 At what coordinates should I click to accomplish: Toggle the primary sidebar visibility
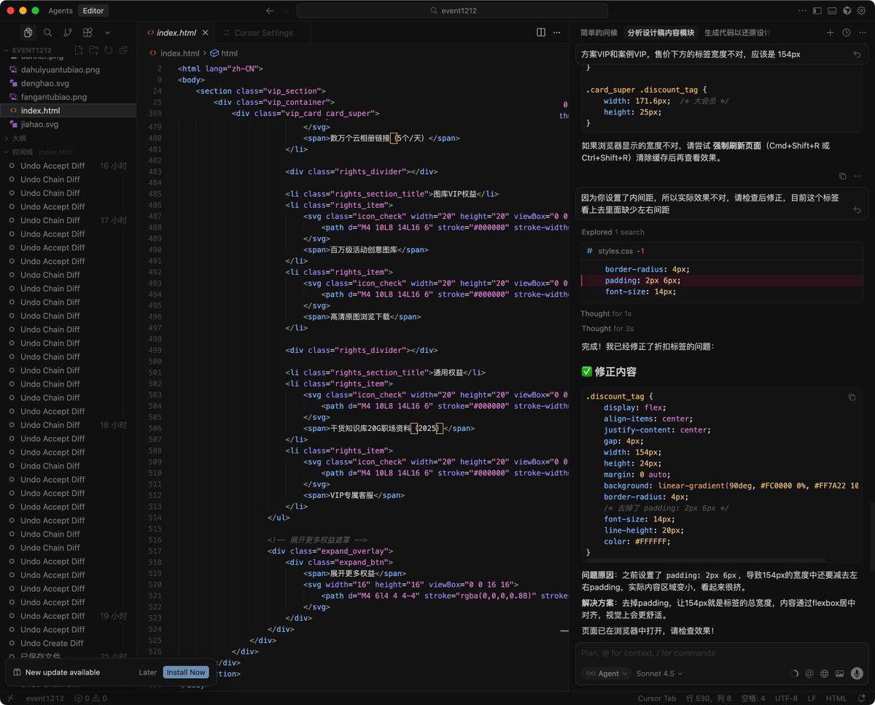pyautogui.click(x=817, y=11)
